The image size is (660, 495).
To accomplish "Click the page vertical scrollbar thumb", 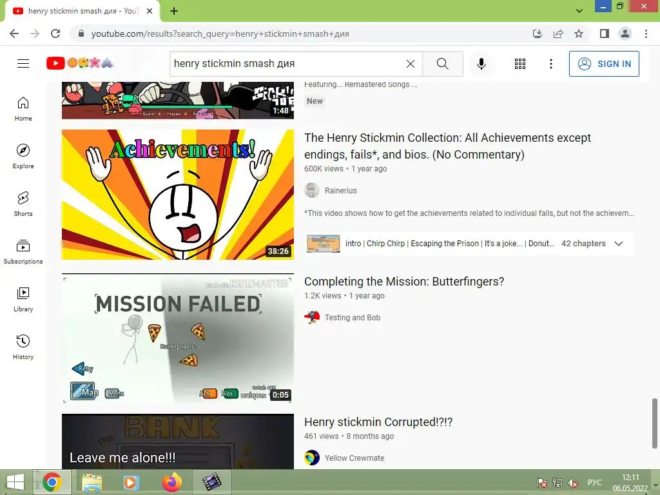I will [x=655, y=423].
